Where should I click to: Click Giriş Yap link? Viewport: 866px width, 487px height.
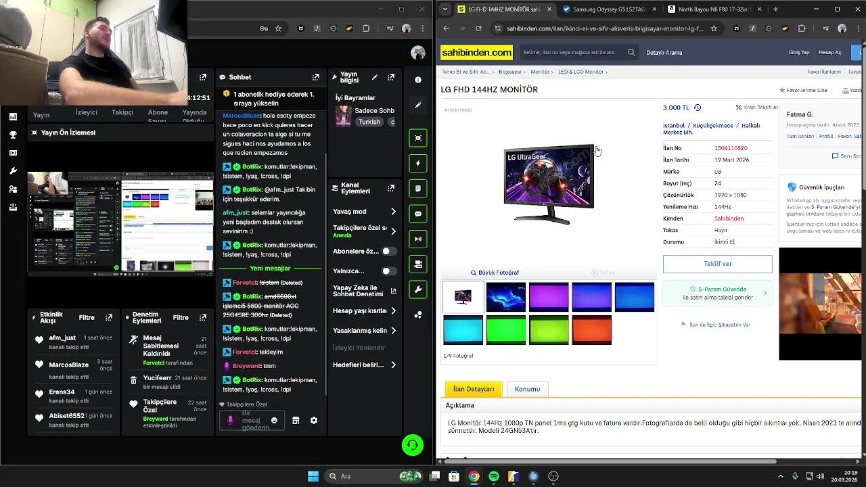click(x=799, y=53)
